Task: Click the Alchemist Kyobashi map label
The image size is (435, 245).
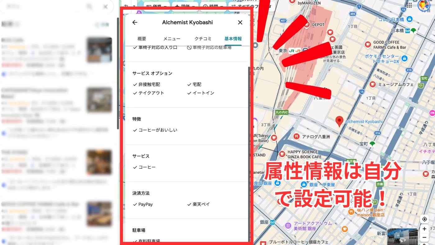Action: click(364, 122)
